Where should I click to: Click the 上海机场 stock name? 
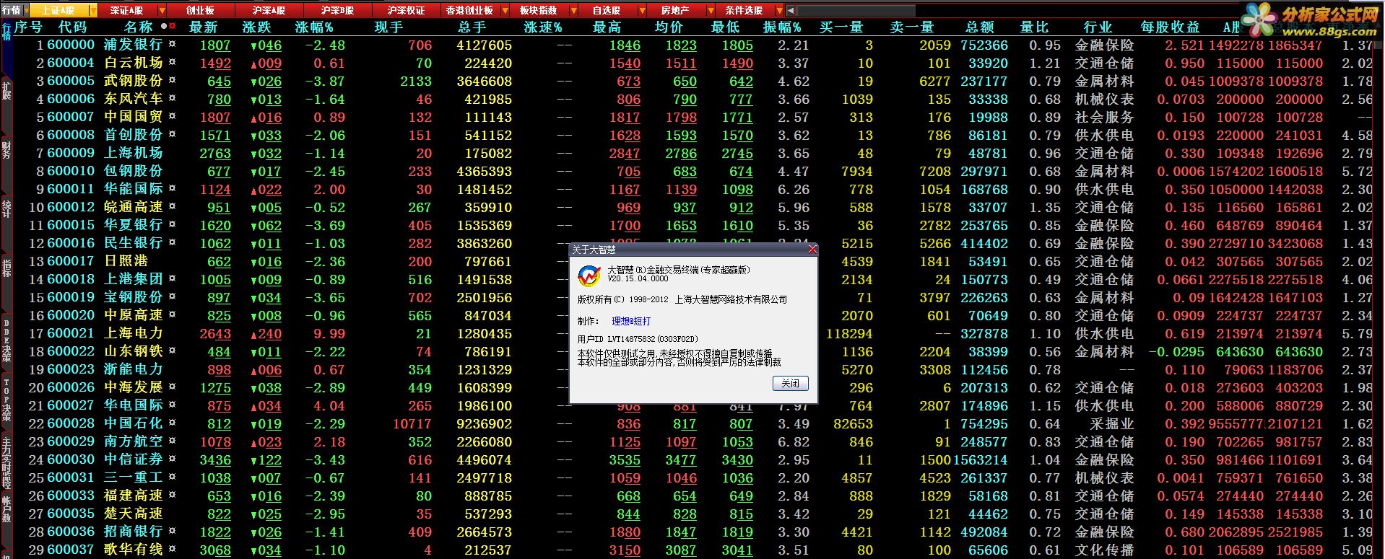pyautogui.click(x=134, y=153)
